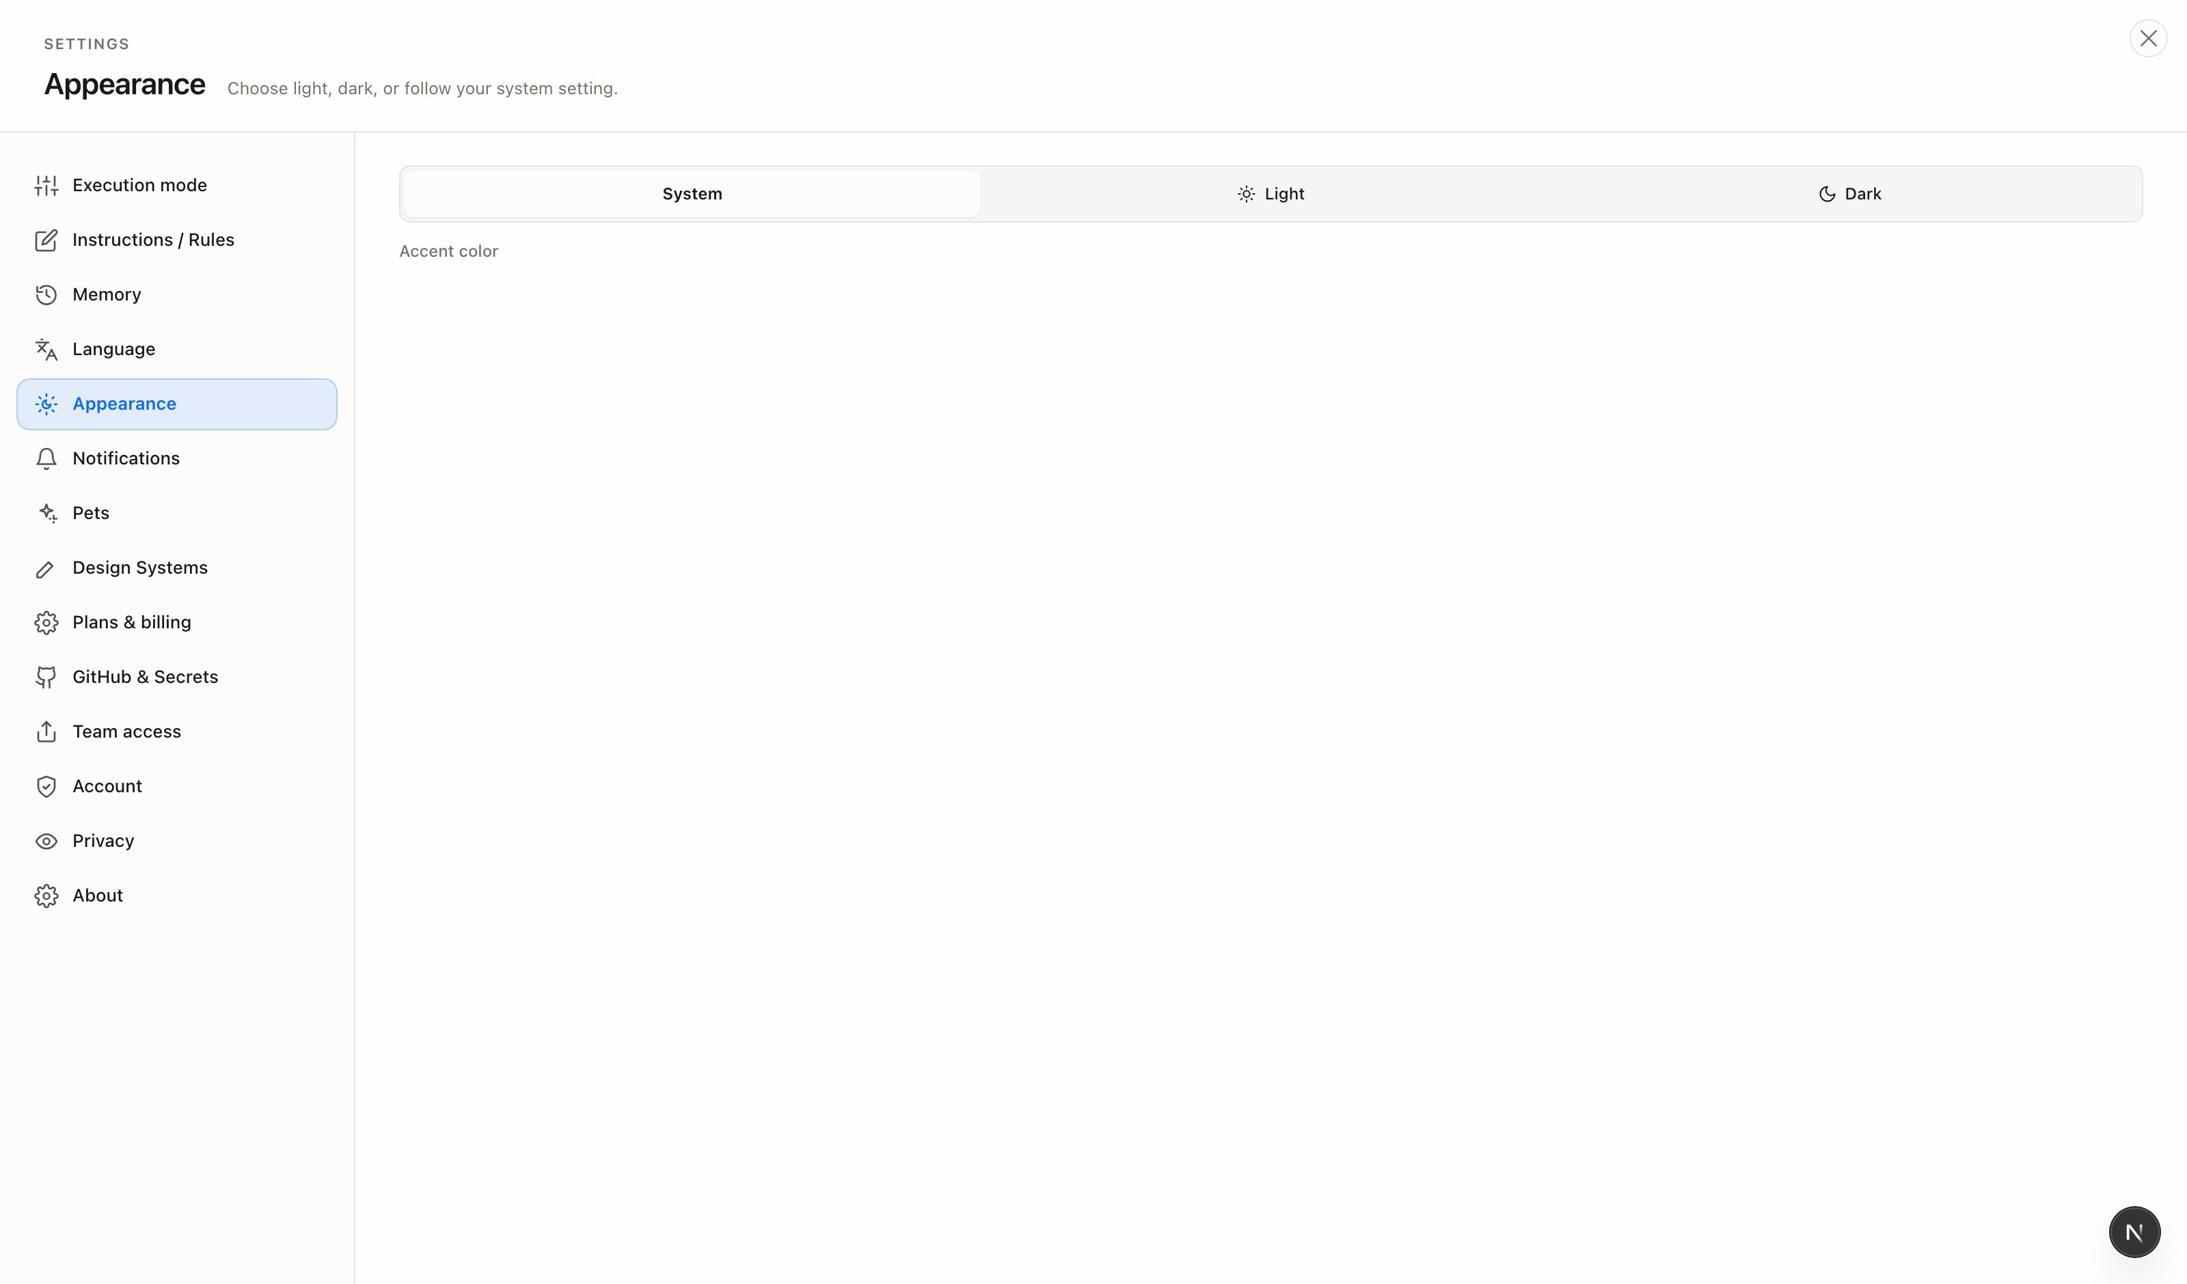Click the moon icon on Dark option
The image size is (2187, 1284).
pos(1827,195)
